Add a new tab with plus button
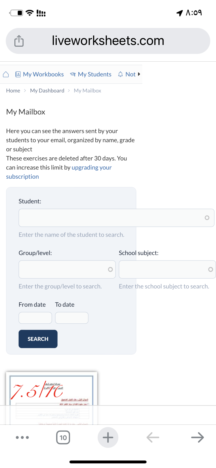The height and width of the screenshot is (468, 216). tap(108, 437)
